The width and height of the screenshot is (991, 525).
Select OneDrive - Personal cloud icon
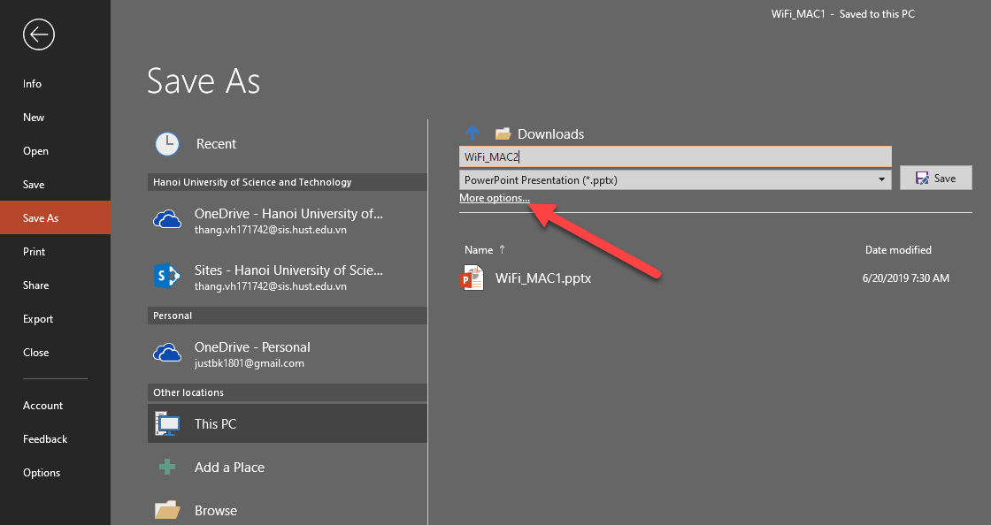point(167,353)
